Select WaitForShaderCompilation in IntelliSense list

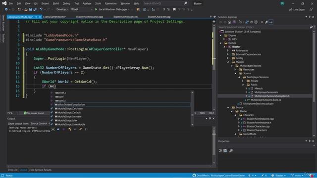[x=120, y=104]
